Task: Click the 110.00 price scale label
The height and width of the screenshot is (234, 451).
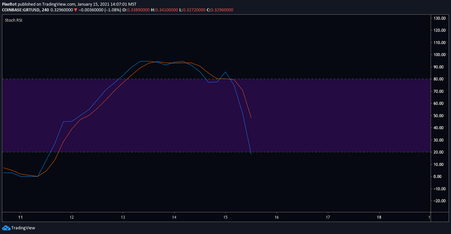Action: click(x=439, y=42)
